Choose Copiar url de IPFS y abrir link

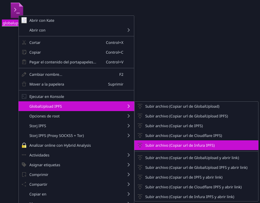pyautogui.click(x=196, y=177)
